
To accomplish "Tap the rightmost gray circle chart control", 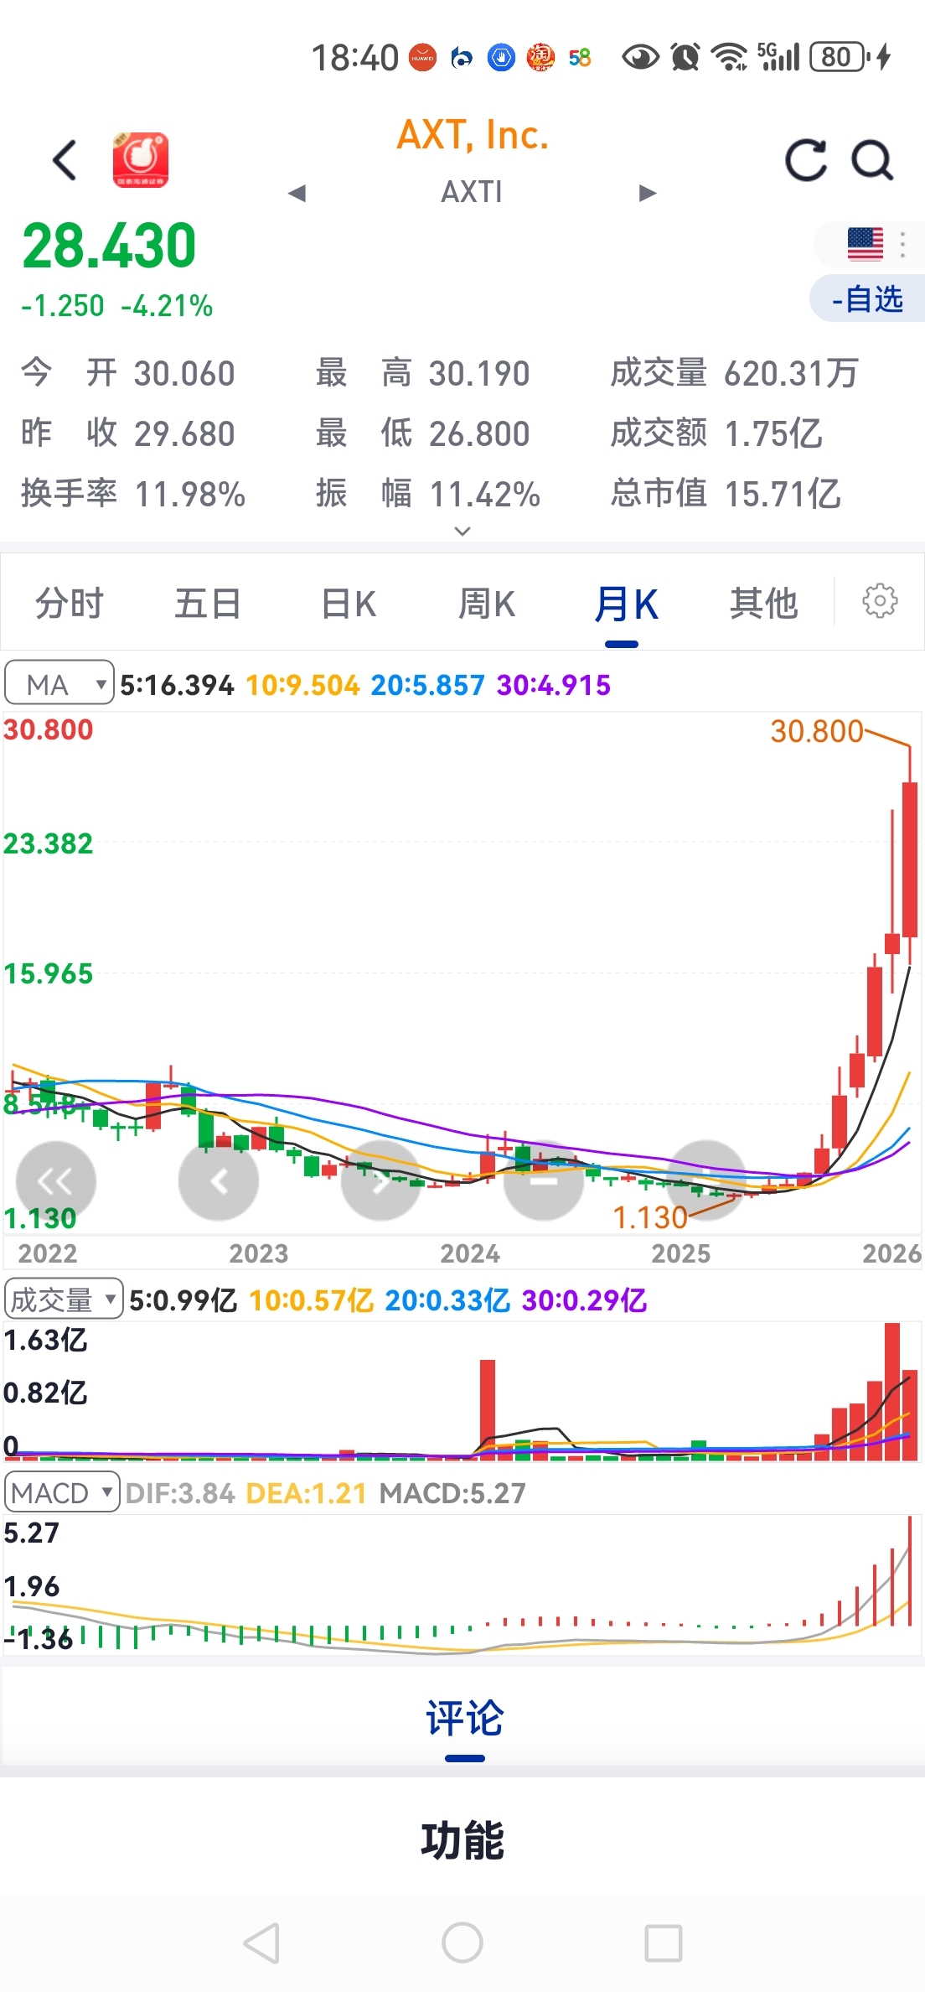I will pos(706,1180).
